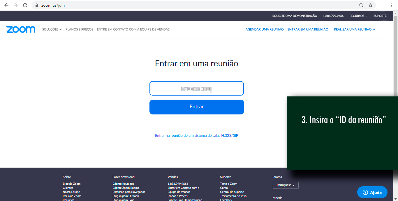The image size is (398, 201).
Task: Focus the meeting ID input field
Action: (x=197, y=88)
